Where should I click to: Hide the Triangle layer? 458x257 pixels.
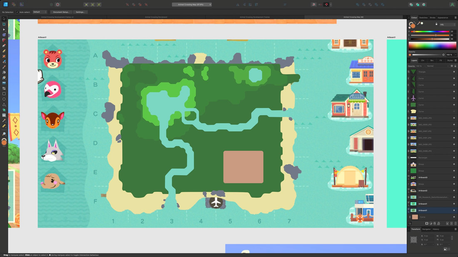(x=454, y=72)
